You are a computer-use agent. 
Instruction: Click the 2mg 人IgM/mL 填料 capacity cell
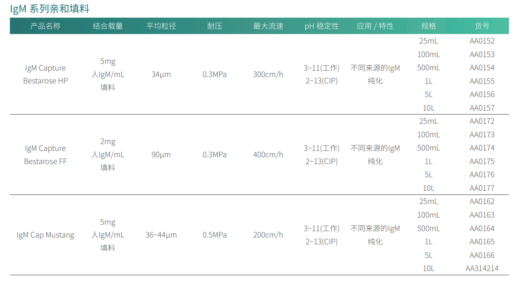point(108,155)
